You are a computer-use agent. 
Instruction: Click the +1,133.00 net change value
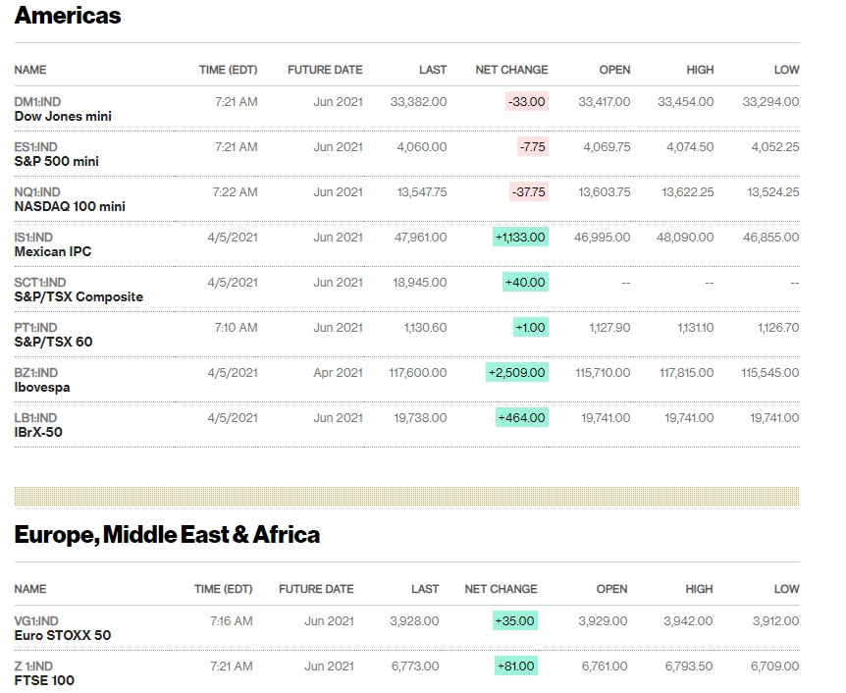(520, 238)
